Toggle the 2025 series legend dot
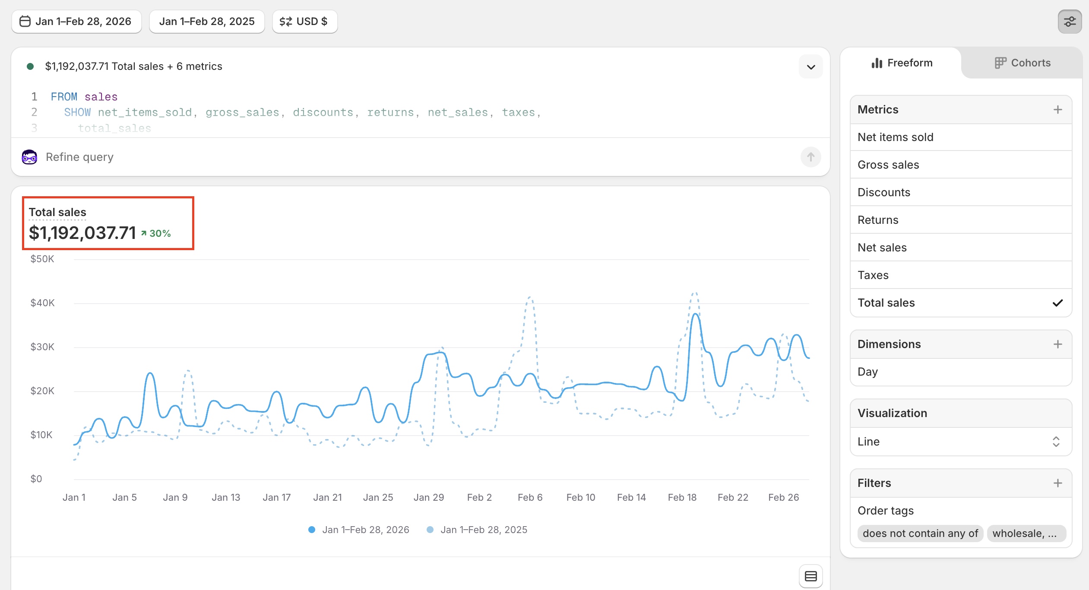1089x590 pixels. pyautogui.click(x=430, y=530)
